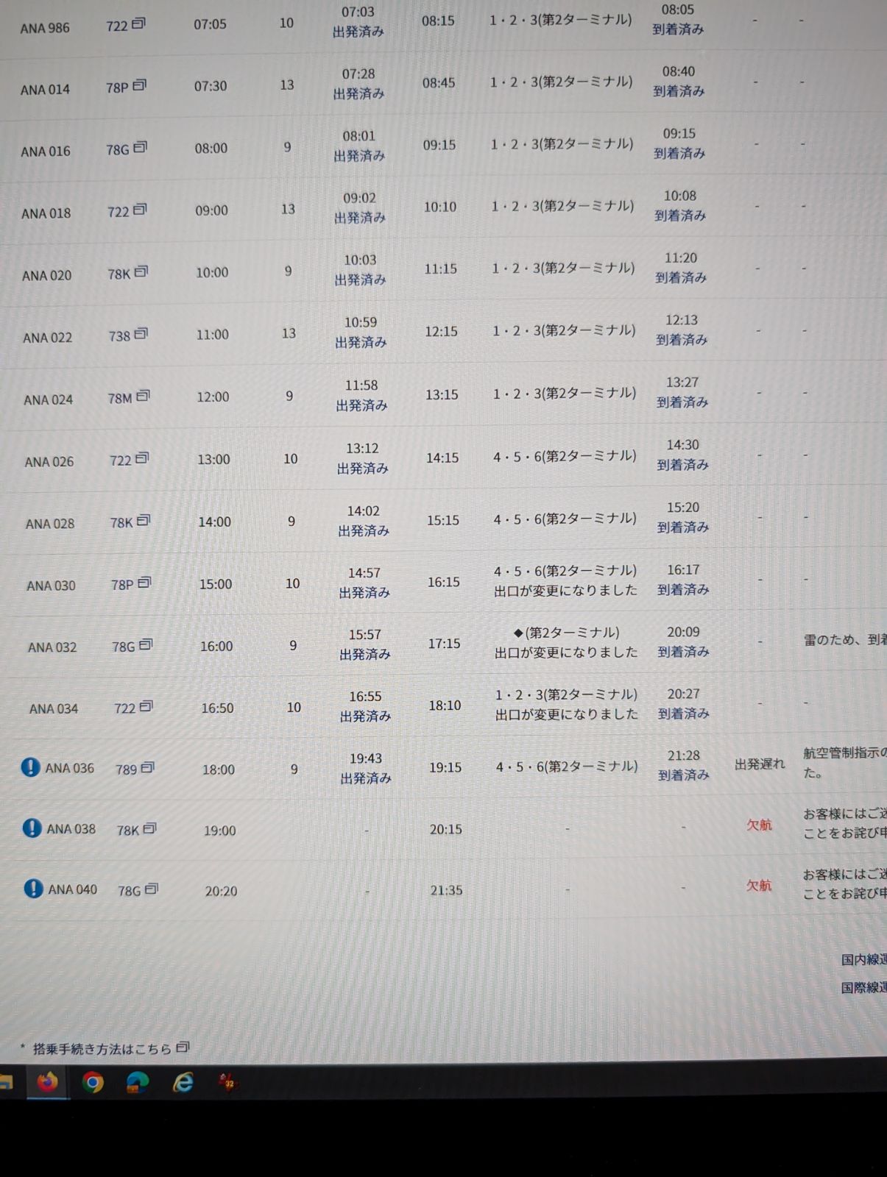Click arrival time 20:09 for ANA 032
The image size is (887, 1177).
pos(683,632)
